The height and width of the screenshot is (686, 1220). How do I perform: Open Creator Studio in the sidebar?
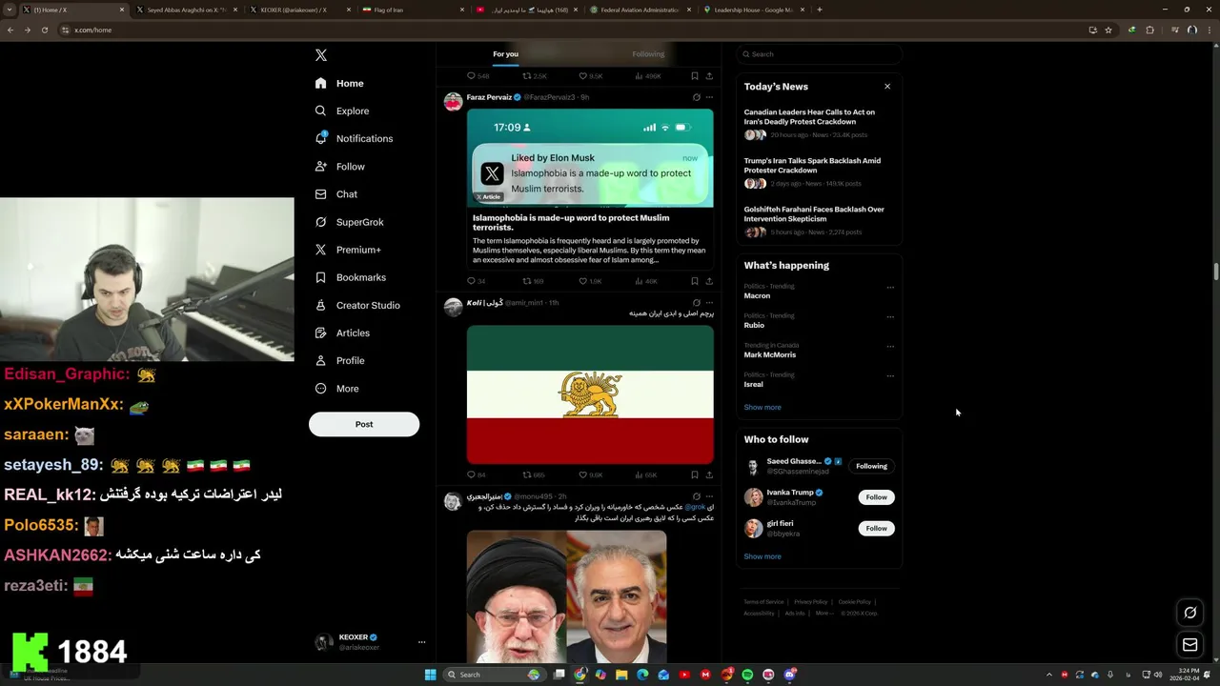(x=357, y=305)
